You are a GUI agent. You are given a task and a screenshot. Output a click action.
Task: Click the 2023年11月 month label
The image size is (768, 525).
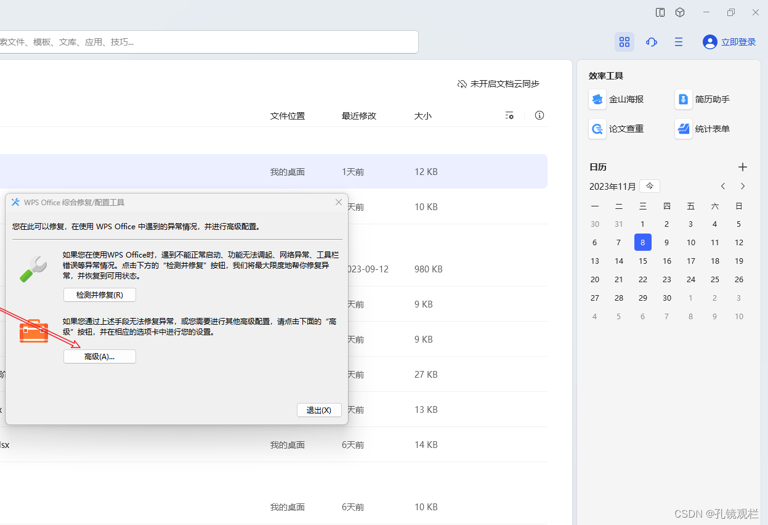click(612, 187)
